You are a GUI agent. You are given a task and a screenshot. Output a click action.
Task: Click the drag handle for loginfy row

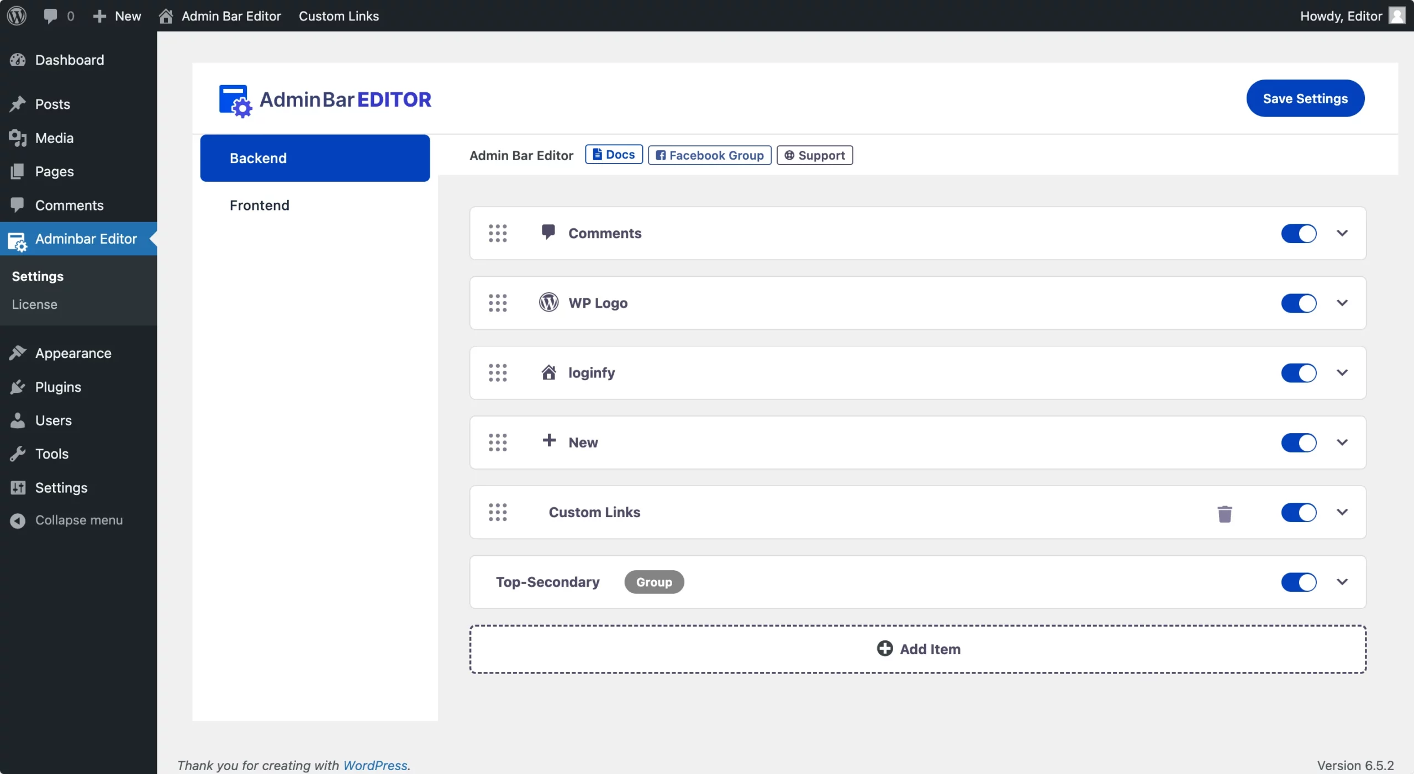click(498, 373)
